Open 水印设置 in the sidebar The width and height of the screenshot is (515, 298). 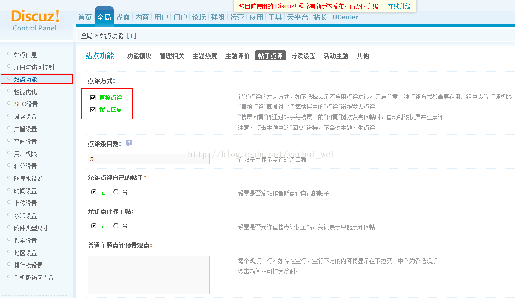point(25,216)
